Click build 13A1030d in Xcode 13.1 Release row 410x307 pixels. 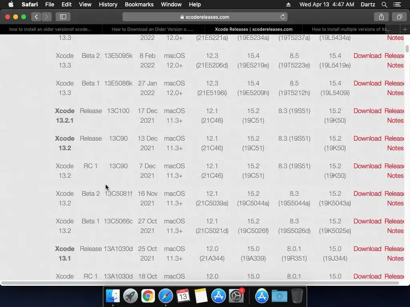click(118, 249)
